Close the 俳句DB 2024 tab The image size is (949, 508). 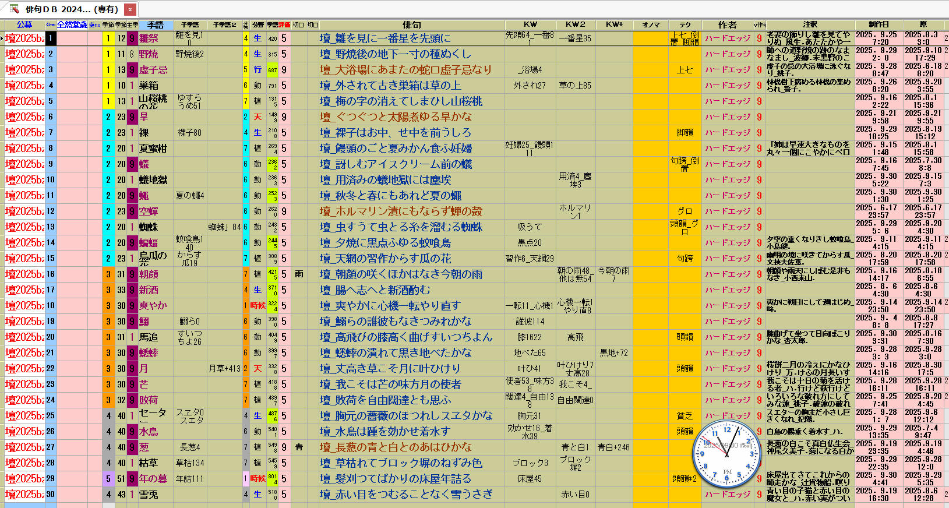coord(130,9)
